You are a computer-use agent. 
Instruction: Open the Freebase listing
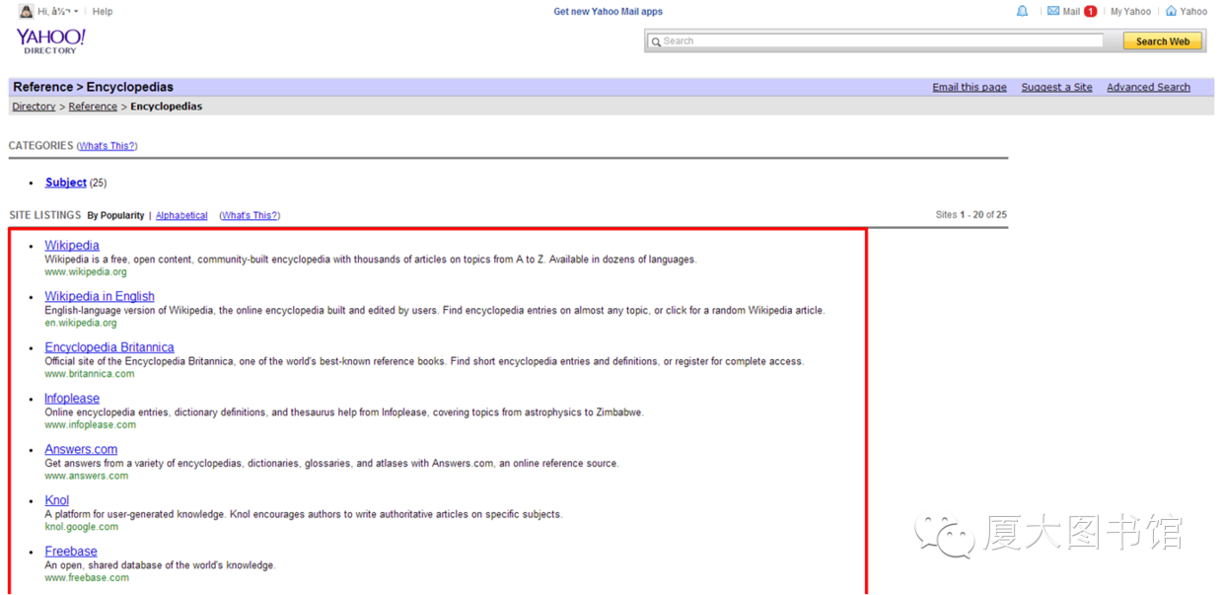click(x=71, y=552)
